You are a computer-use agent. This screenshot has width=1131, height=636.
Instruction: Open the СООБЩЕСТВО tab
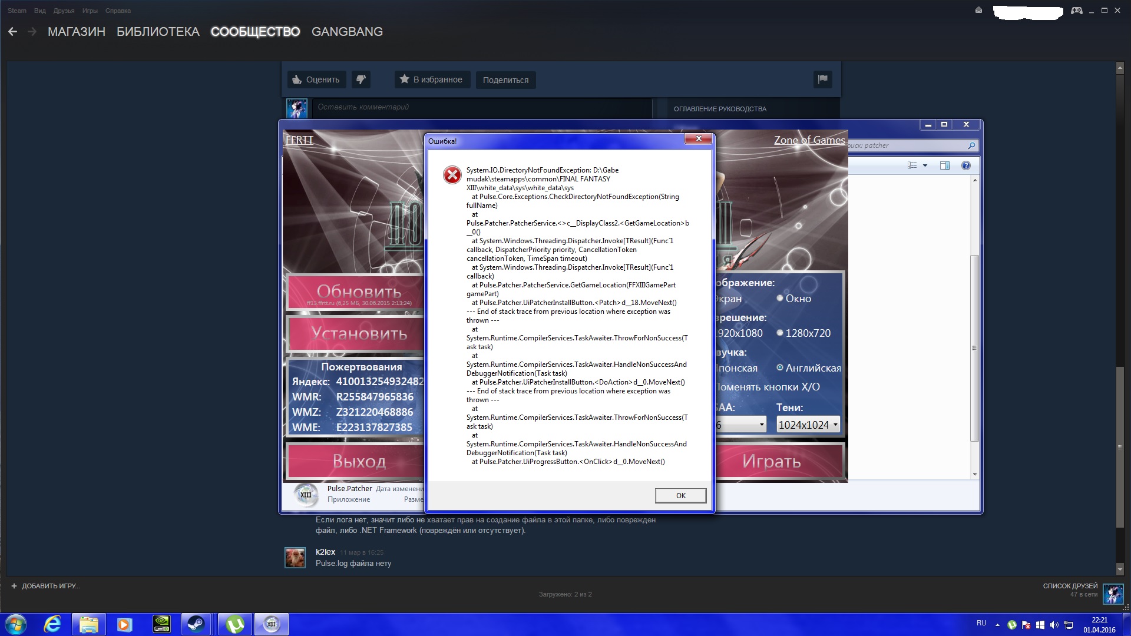coord(256,32)
